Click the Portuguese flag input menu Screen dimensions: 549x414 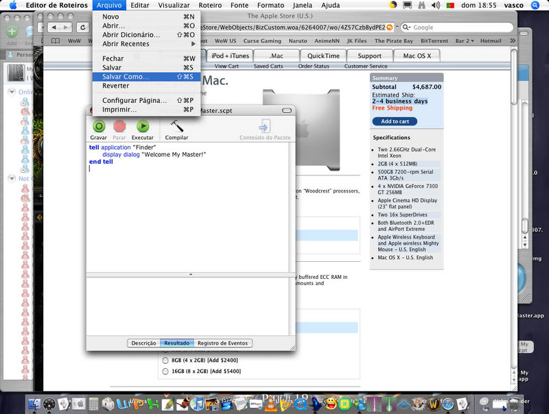pos(450,5)
